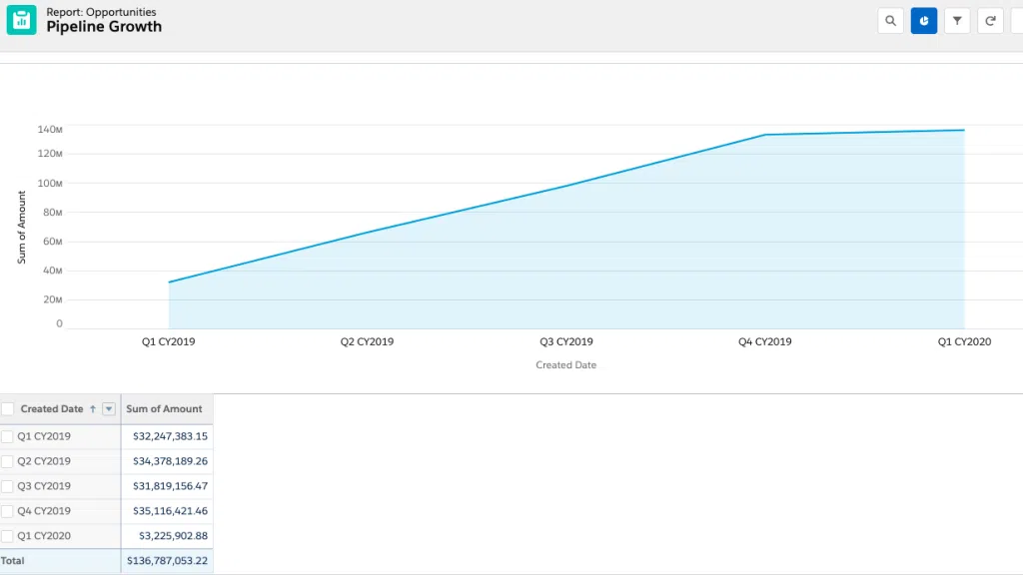
Task: Select the $34,378,189.26 amount cell
Action: tap(170, 461)
